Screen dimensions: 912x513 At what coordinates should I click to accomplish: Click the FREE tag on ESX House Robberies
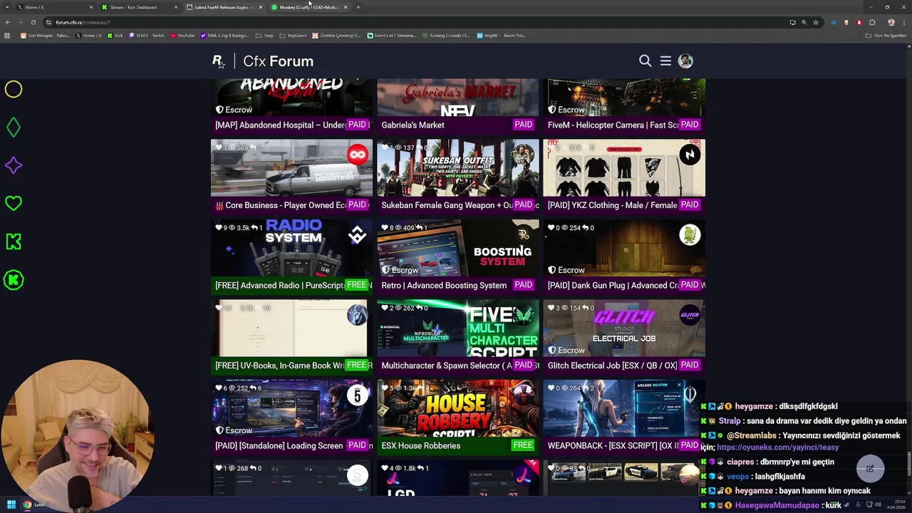522,445
